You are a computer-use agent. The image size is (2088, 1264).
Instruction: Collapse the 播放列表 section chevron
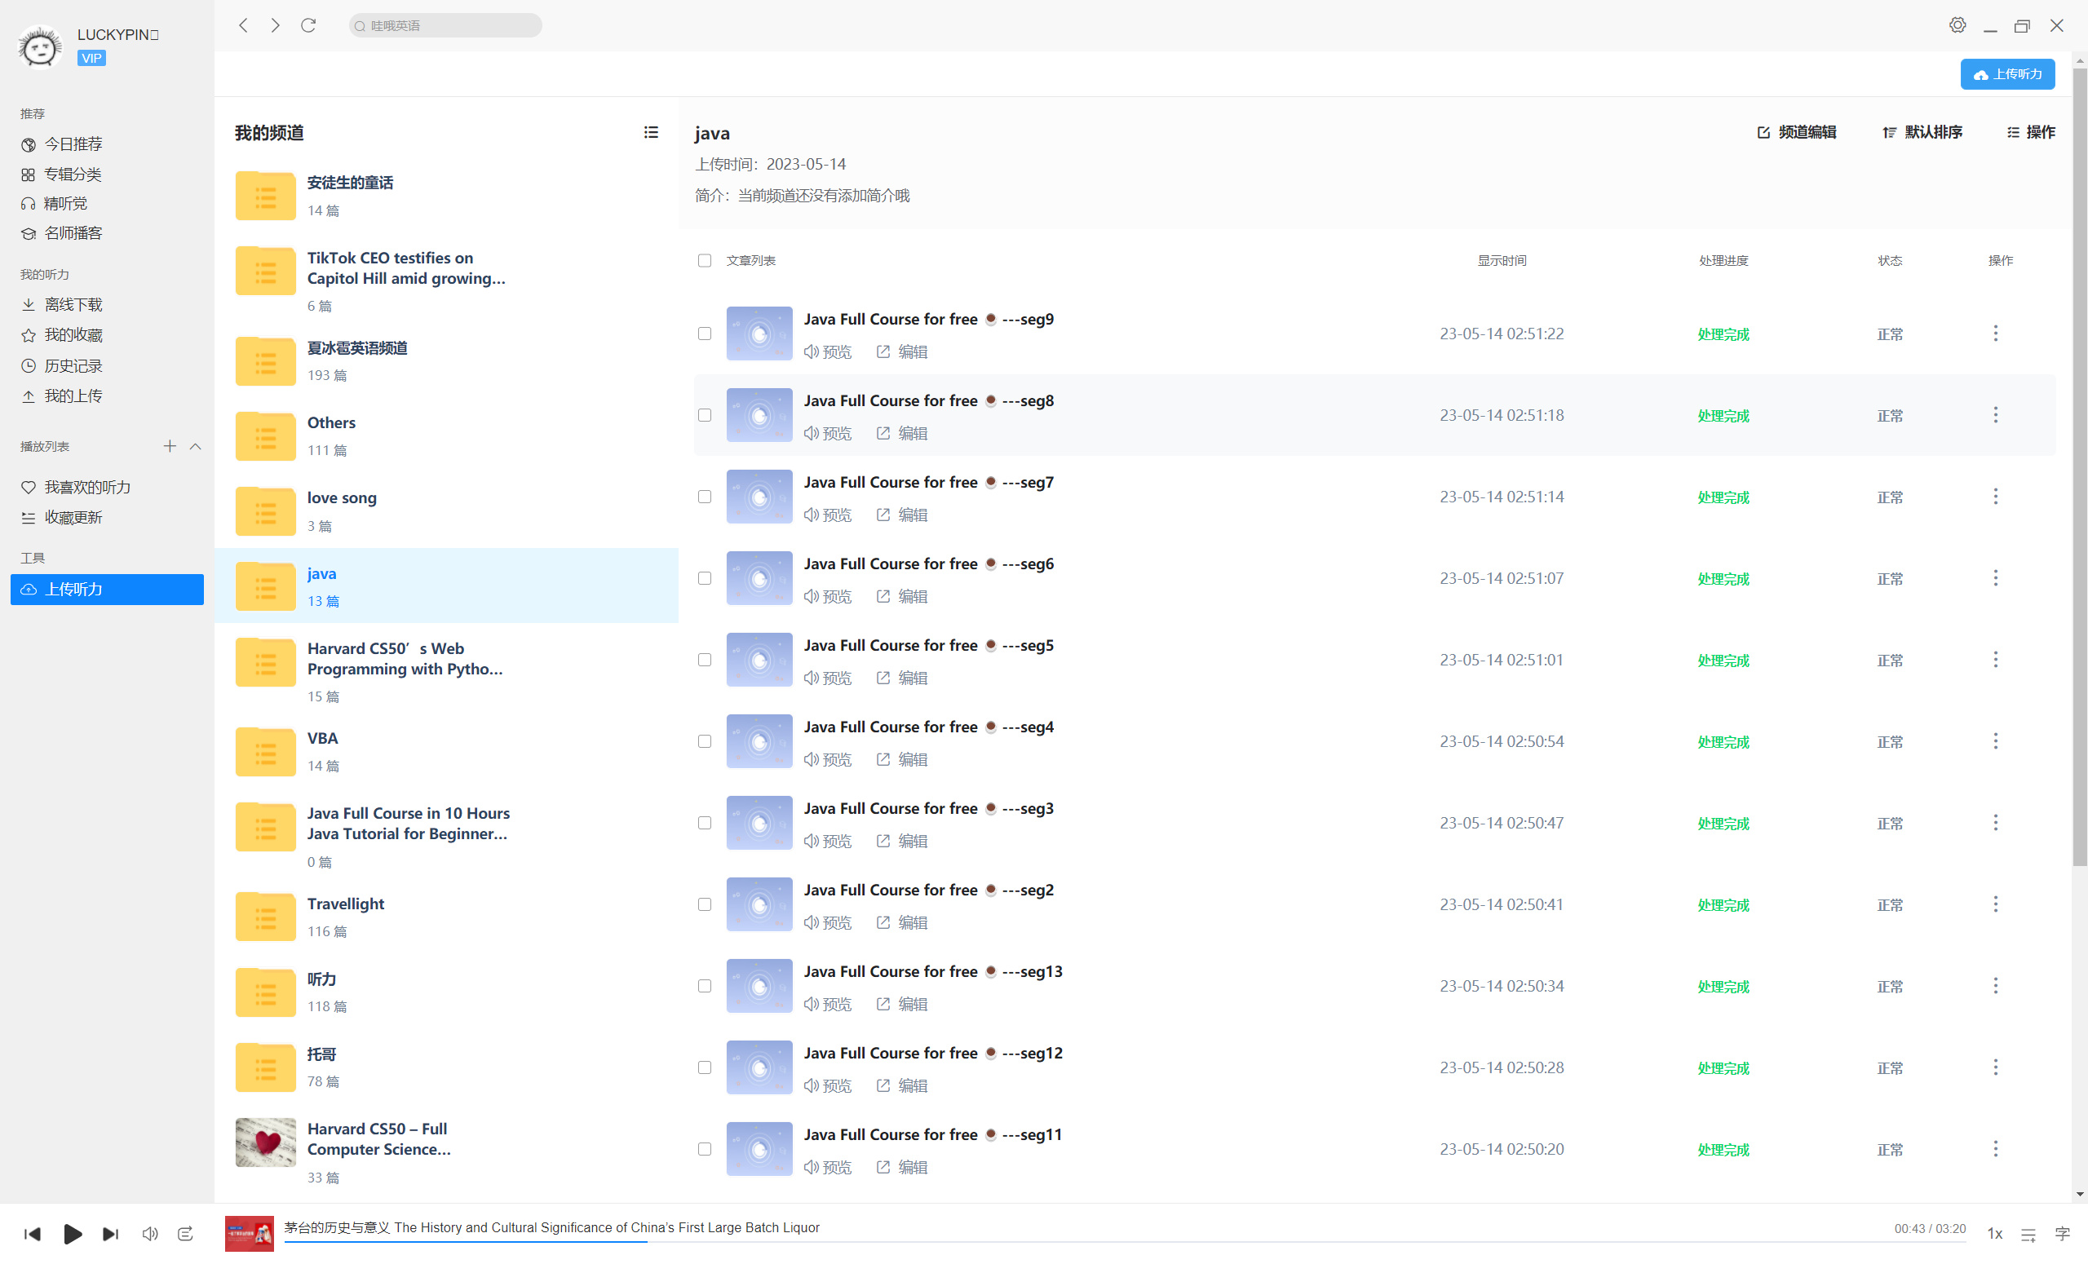[196, 446]
